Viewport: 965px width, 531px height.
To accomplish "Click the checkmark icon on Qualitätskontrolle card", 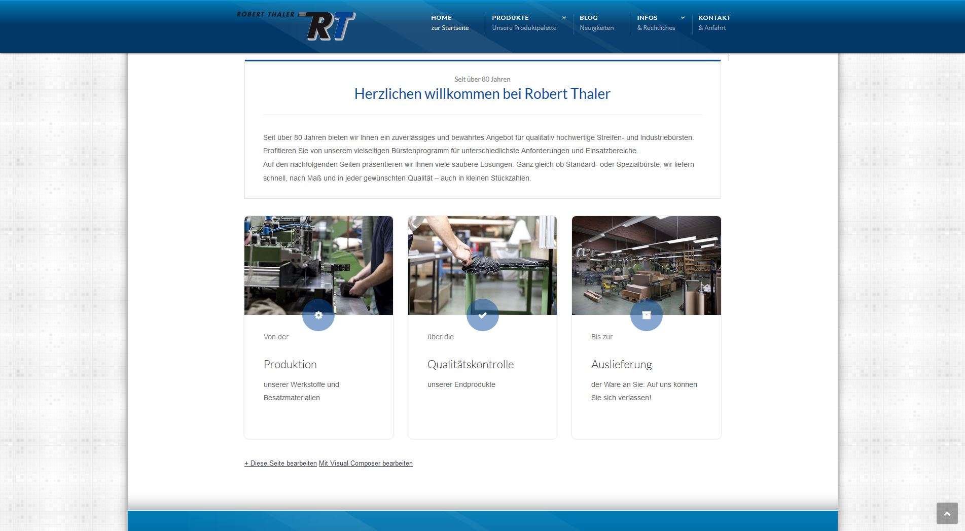I will [x=482, y=315].
